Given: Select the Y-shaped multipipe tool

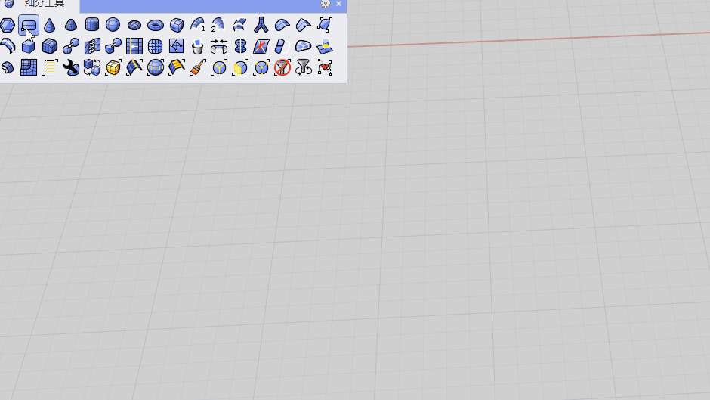Looking at the screenshot, I should pos(261,25).
